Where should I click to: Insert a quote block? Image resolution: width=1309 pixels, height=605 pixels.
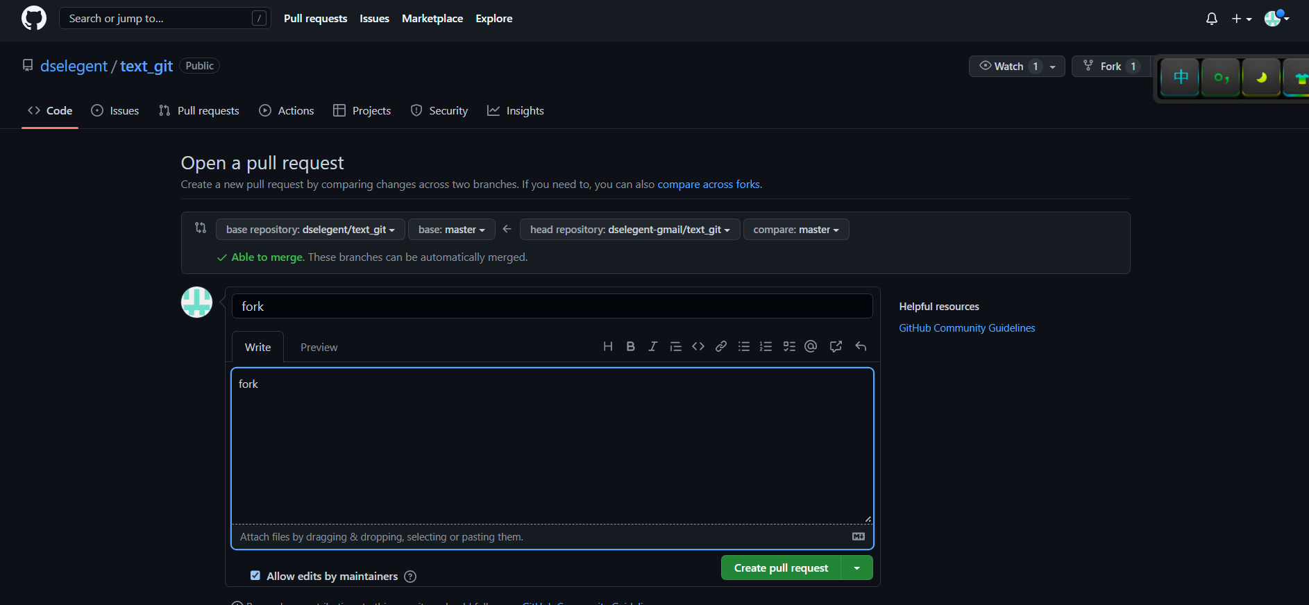pyautogui.click(x=675, y=346)
